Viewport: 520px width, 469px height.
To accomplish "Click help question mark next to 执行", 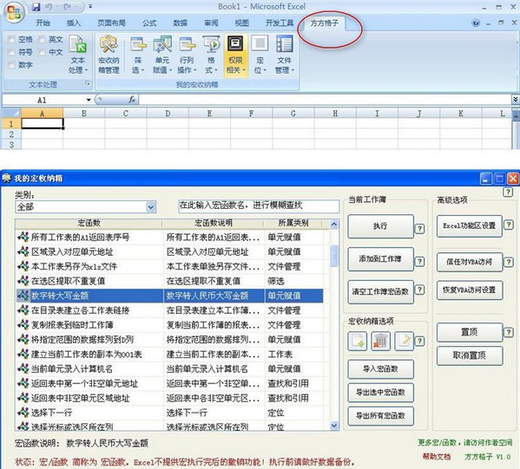I will [419, 228].
